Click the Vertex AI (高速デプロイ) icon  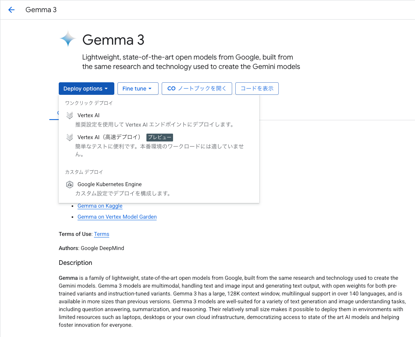click(x=70, y=137)
